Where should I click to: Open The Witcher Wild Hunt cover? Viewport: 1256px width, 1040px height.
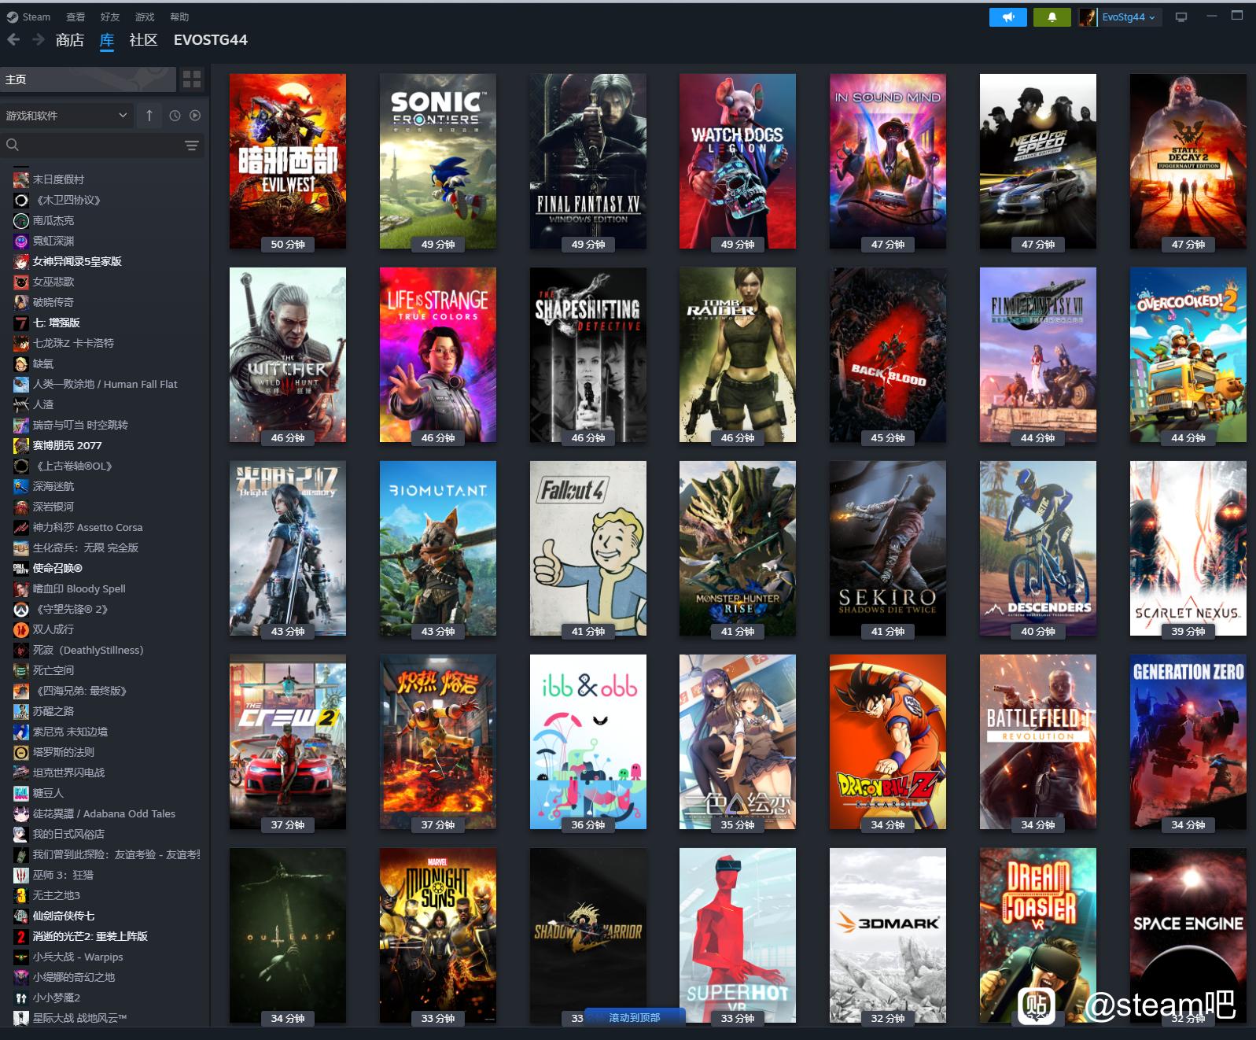[288, 355]
